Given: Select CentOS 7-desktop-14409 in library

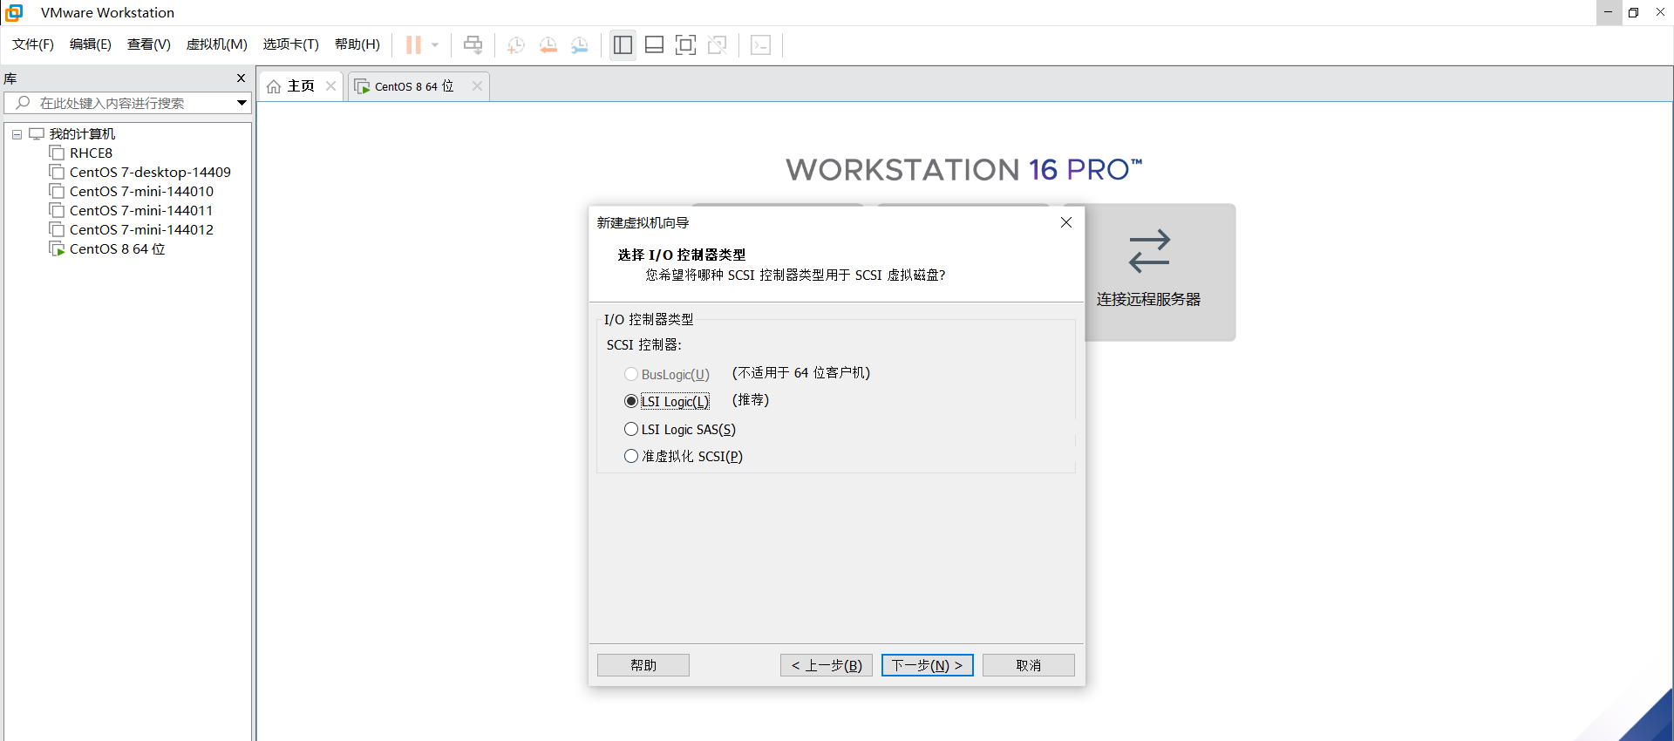Looking at the screenshot, I should (x=150, y=172).
